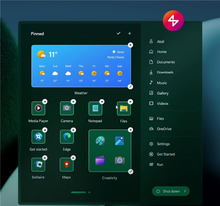Screen dimensions: 220x206
Task: Add a pinned item with plus icon
Action: click(x=130, y=33)
